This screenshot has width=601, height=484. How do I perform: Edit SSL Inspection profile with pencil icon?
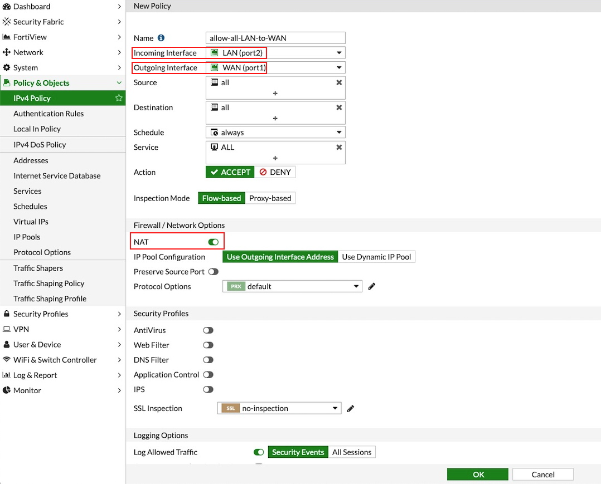(351, 408)
